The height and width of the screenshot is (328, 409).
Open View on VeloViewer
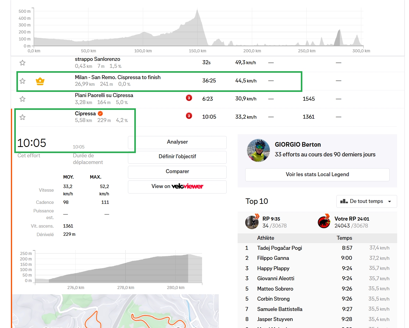click(177, 187)
